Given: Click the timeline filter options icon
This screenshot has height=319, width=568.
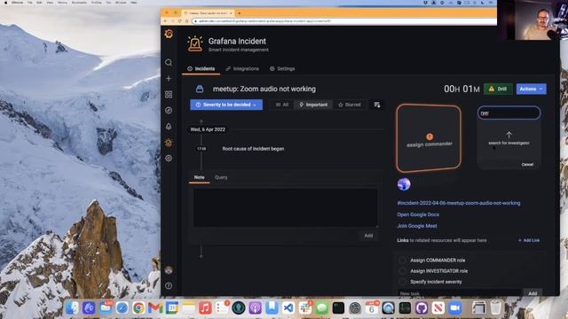Looking at the screenshot, I should click(x=376, y=105).
